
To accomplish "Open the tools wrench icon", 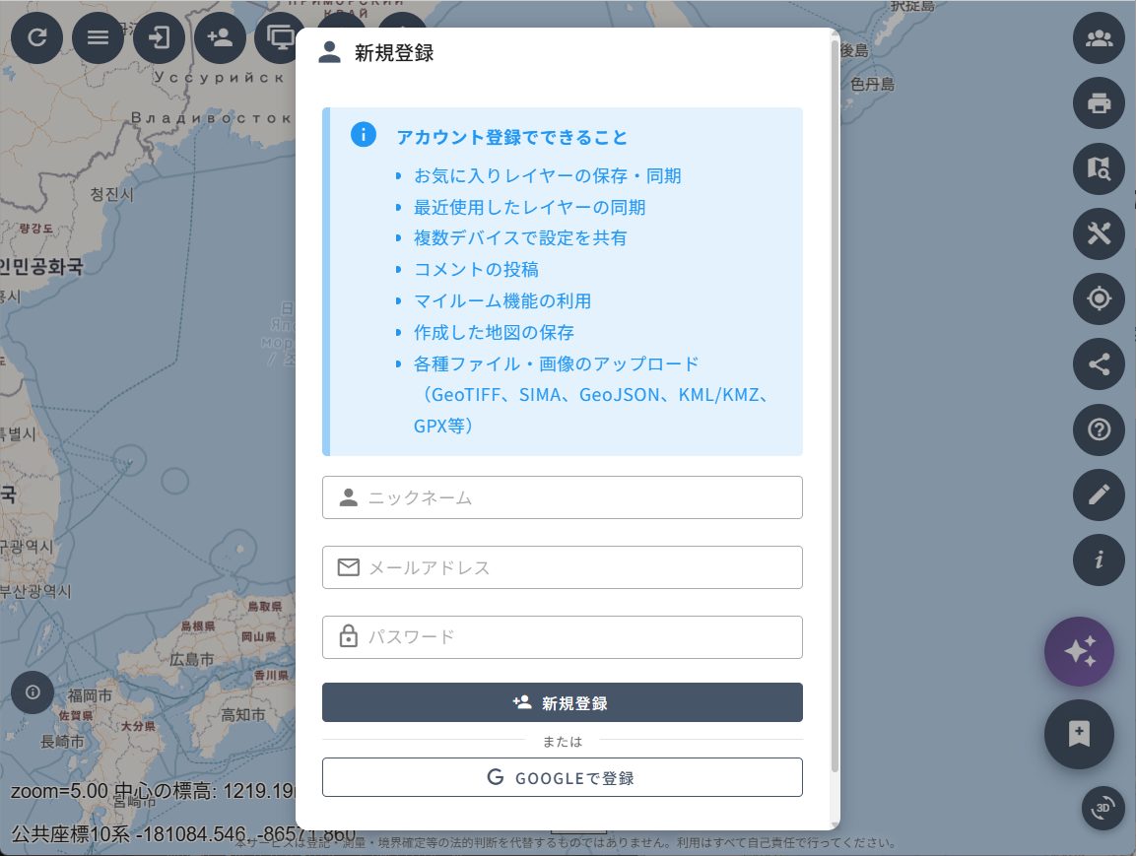I will [x=1098, y=233].
